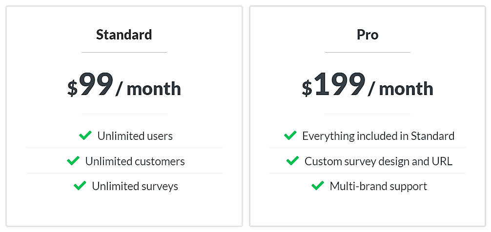Screen dimensions: 491x232
Task: Click the divider line under Standard title
Action: click(x=124, y=52)
